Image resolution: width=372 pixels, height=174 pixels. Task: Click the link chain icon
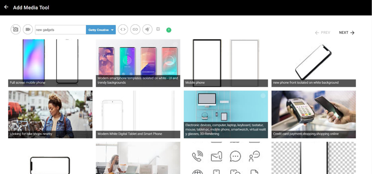click(x=135, y=30)
